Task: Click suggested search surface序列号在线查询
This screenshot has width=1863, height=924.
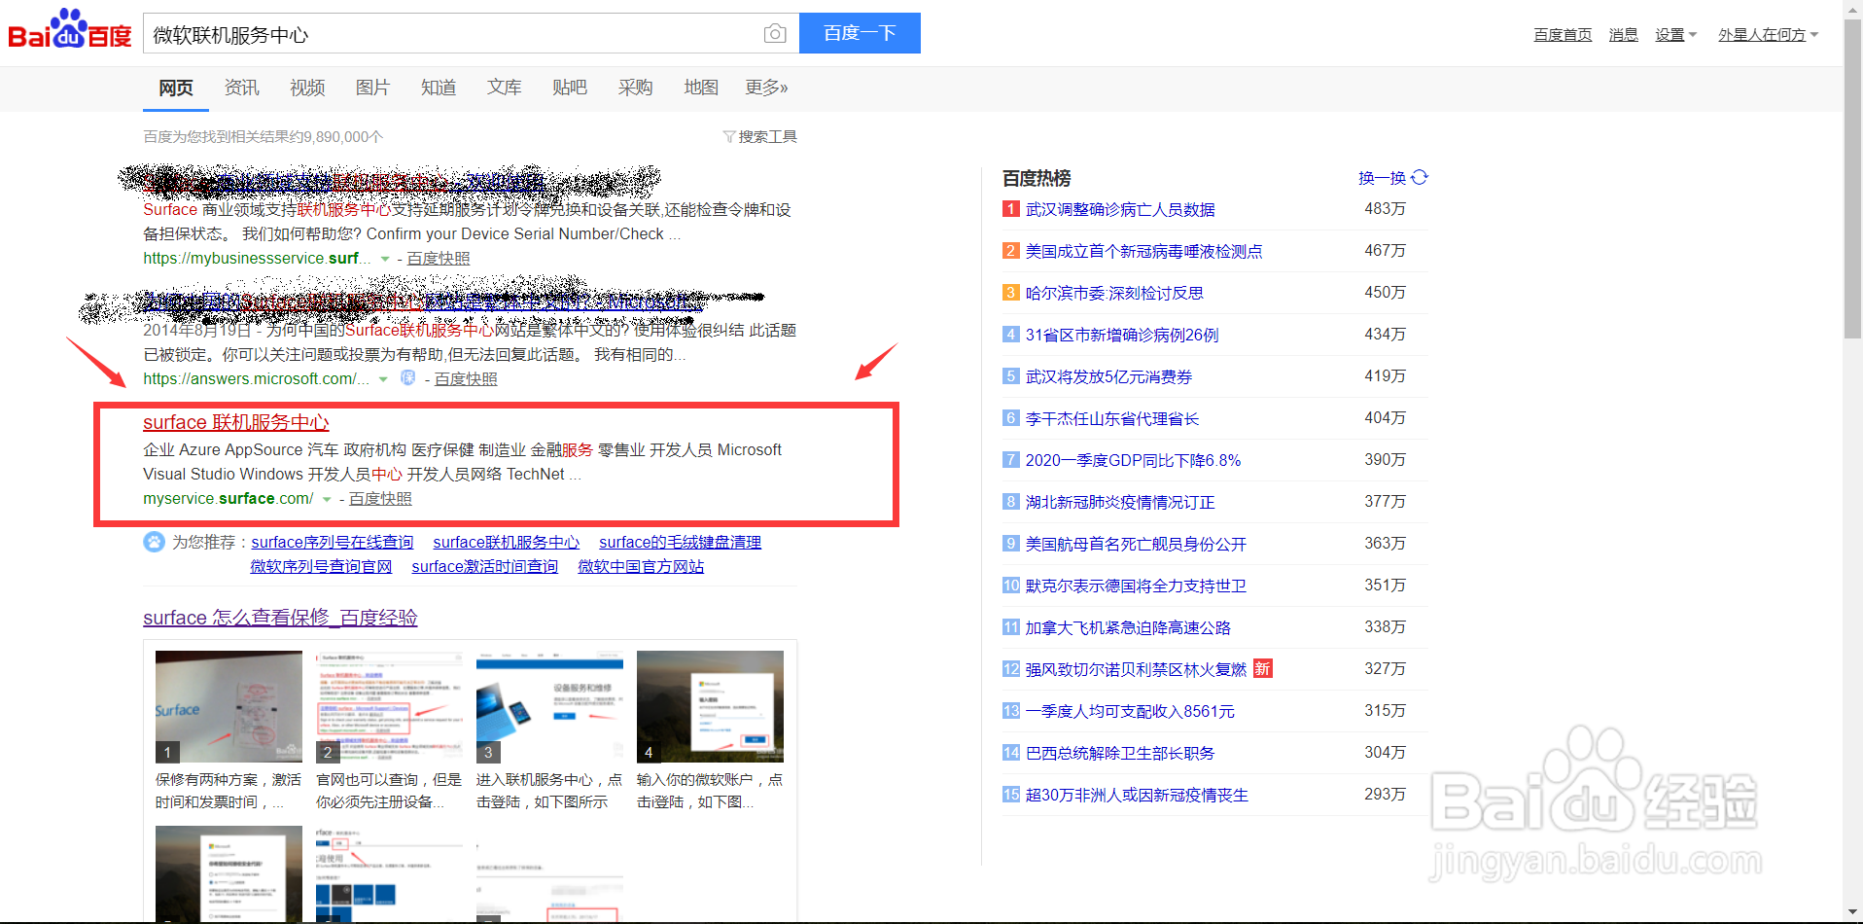Action: pos(333,542)
